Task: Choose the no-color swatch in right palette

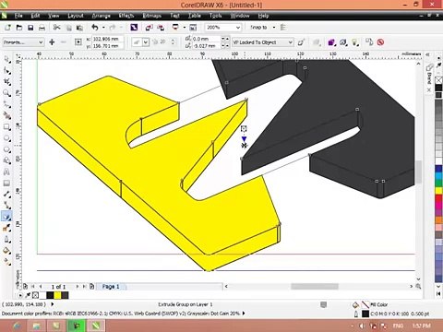Action: [x=438, y=80]
